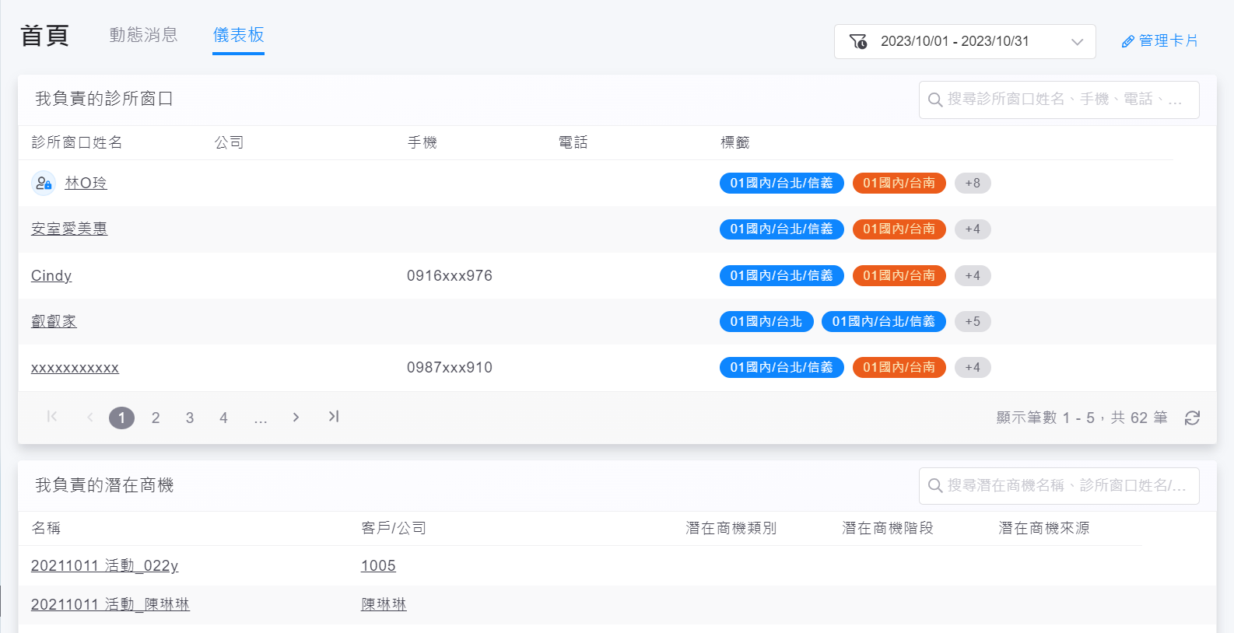Show the +5 hidden tags for 叡叡家
The image size is (1234, 633).
pos(972,322)
